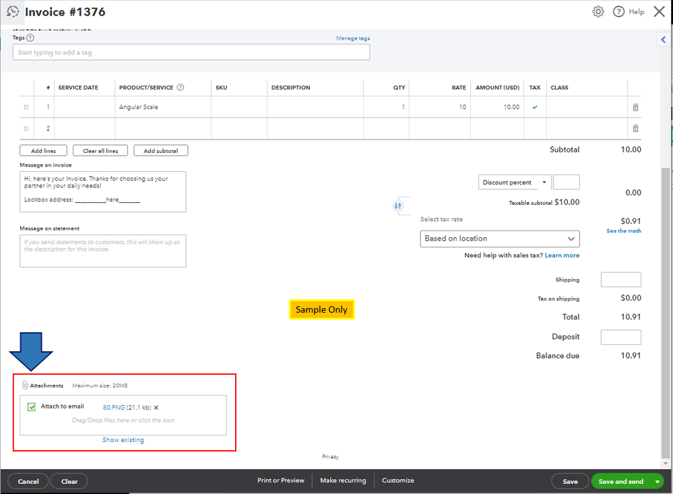Click the empty product cell in line 2
Image resolution: width=673 pixels, height=494 pixels.
(x=163, y=129)
